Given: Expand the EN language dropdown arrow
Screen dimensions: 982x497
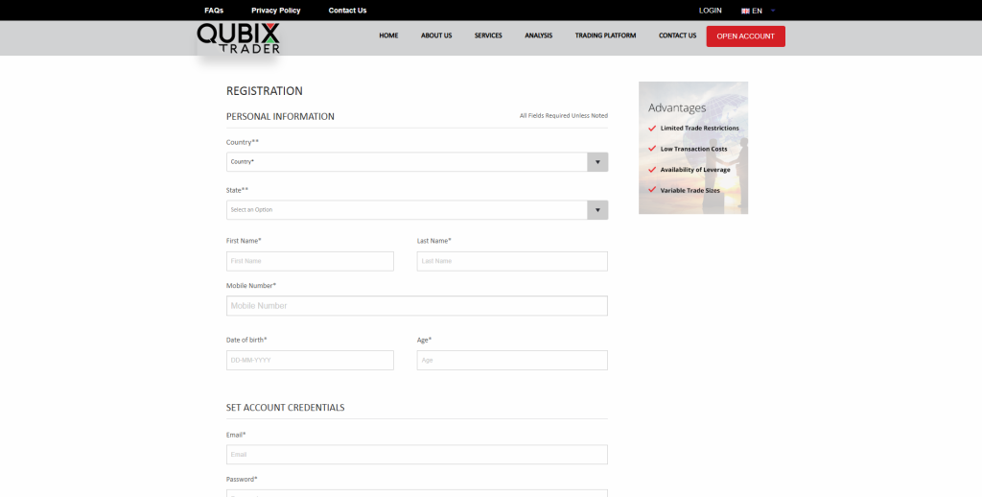Looking at the screenshot, I should click(773, 11).
